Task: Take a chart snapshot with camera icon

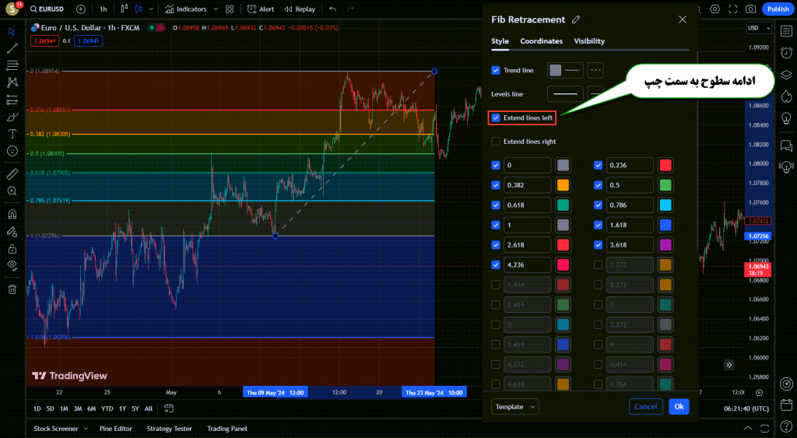Action: 750,9
